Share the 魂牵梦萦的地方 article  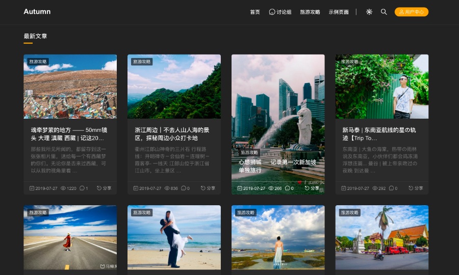point(105,188)
